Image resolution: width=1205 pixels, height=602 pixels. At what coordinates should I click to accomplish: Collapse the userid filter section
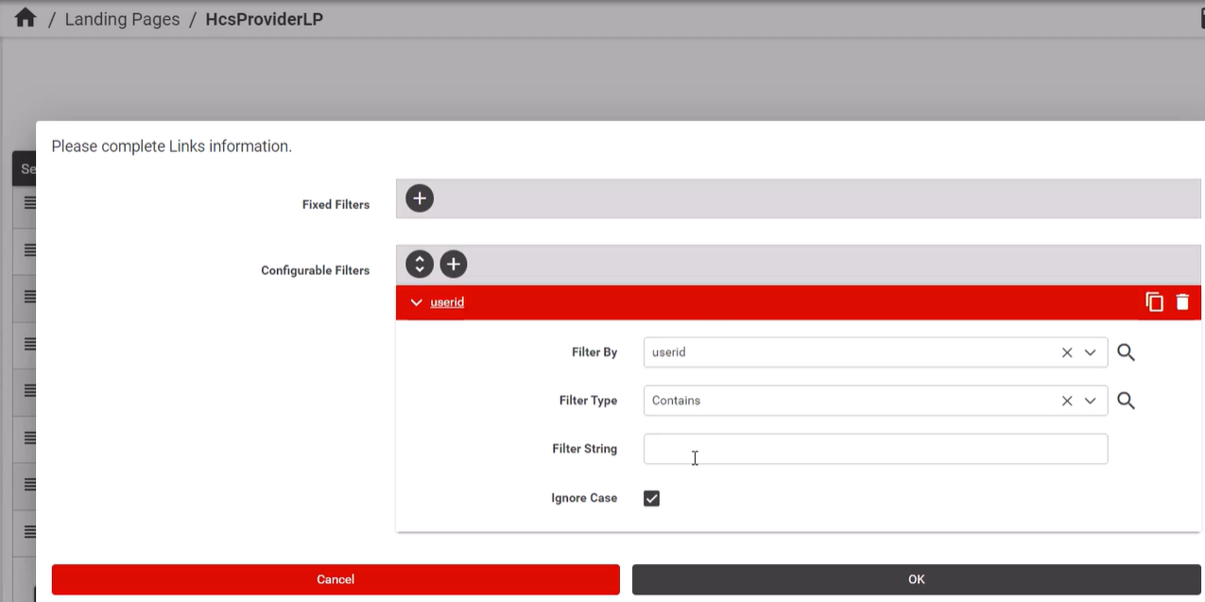coord(416,301)
